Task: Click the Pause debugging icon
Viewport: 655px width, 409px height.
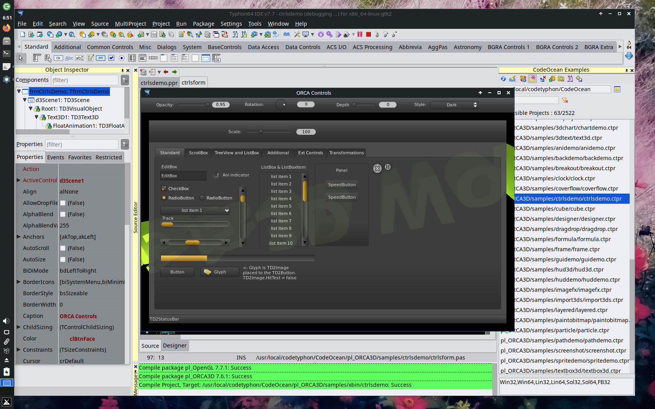Action: tap(360, 35)
